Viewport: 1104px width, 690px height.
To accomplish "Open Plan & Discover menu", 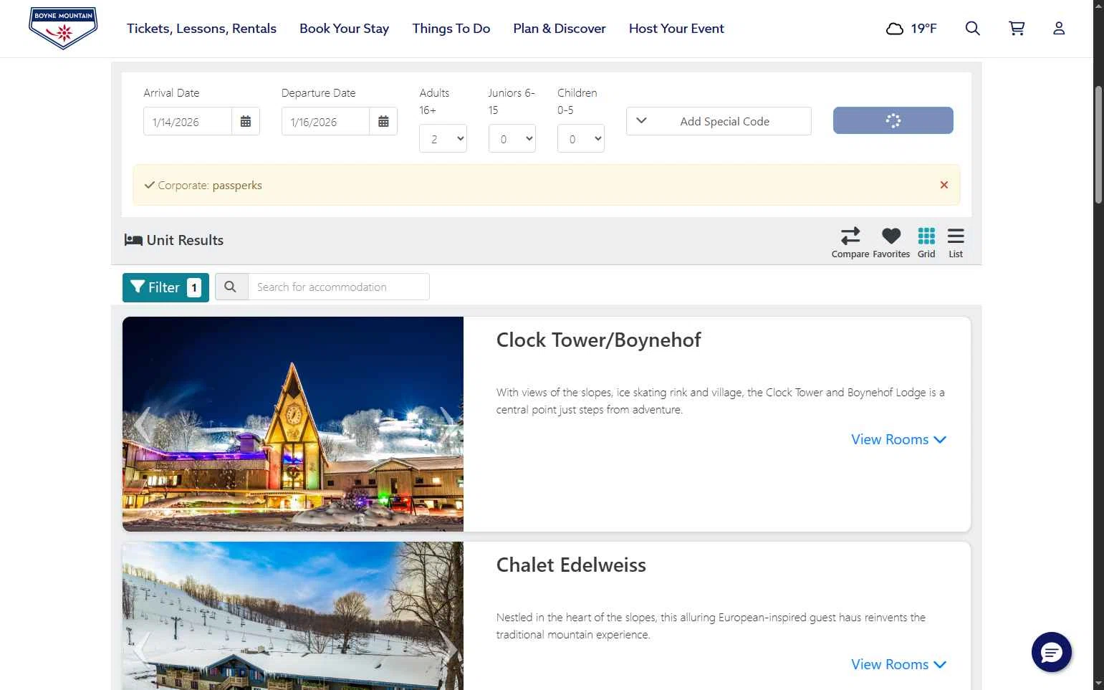I will coord(560,29).
